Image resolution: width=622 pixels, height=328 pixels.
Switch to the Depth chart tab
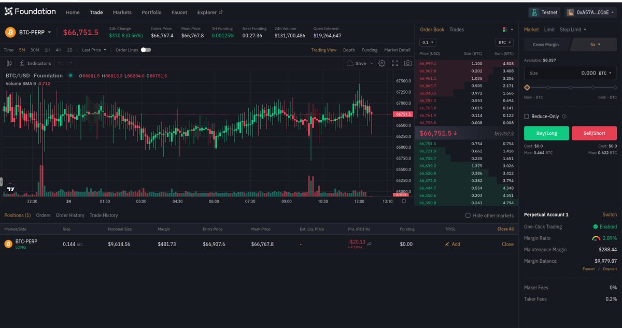click(x=349, y=50)
